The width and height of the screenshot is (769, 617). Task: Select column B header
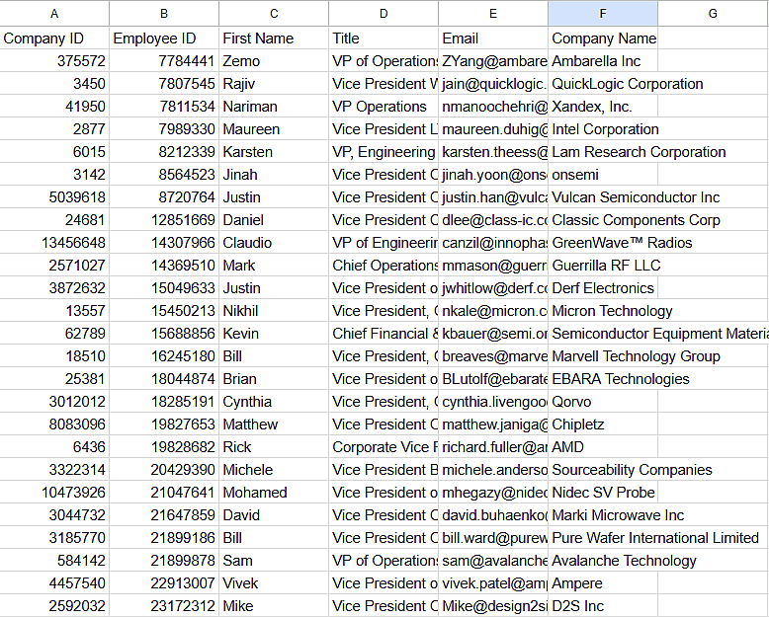tap(164, 13)
